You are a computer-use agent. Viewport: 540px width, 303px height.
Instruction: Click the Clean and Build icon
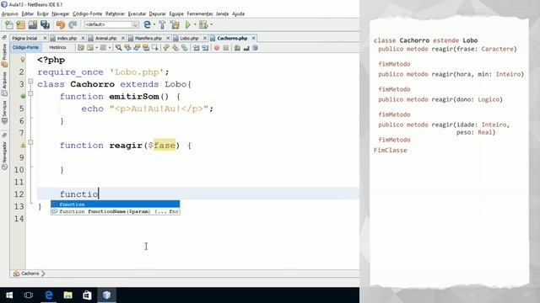point(175,24)
